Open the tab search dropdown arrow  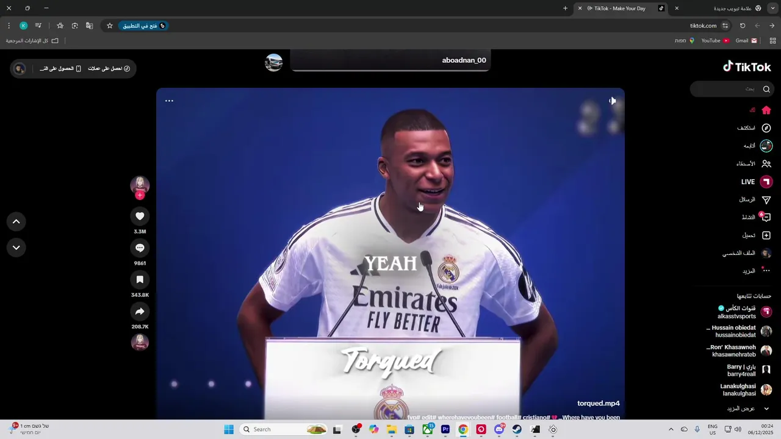772,9
